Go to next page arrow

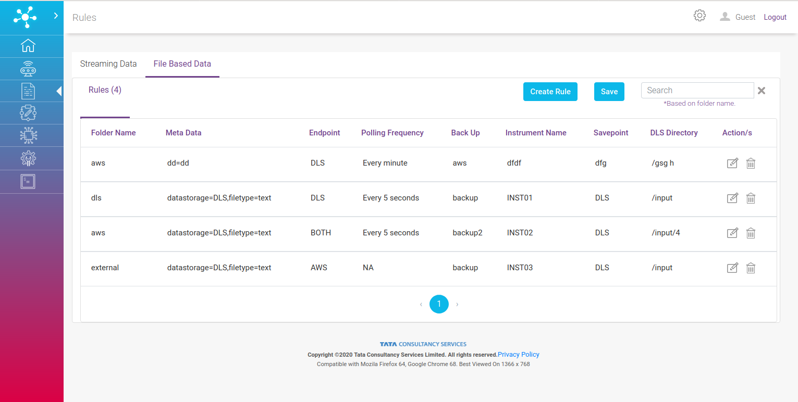pyautogui.click(x=457, y=304)
